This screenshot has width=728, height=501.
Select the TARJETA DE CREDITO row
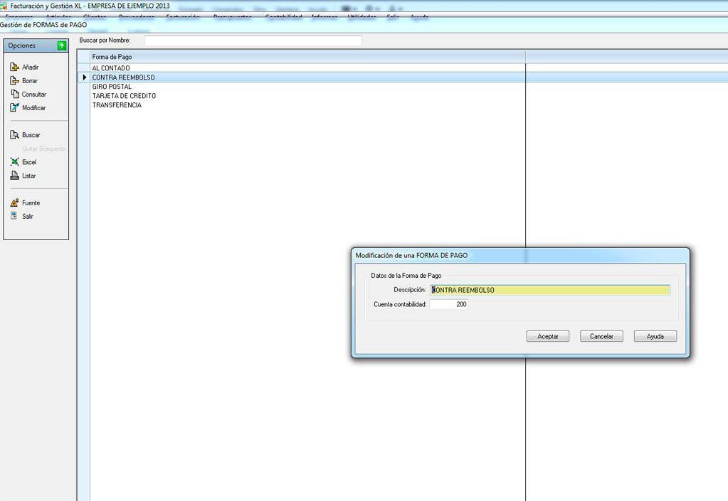point(124,96)
